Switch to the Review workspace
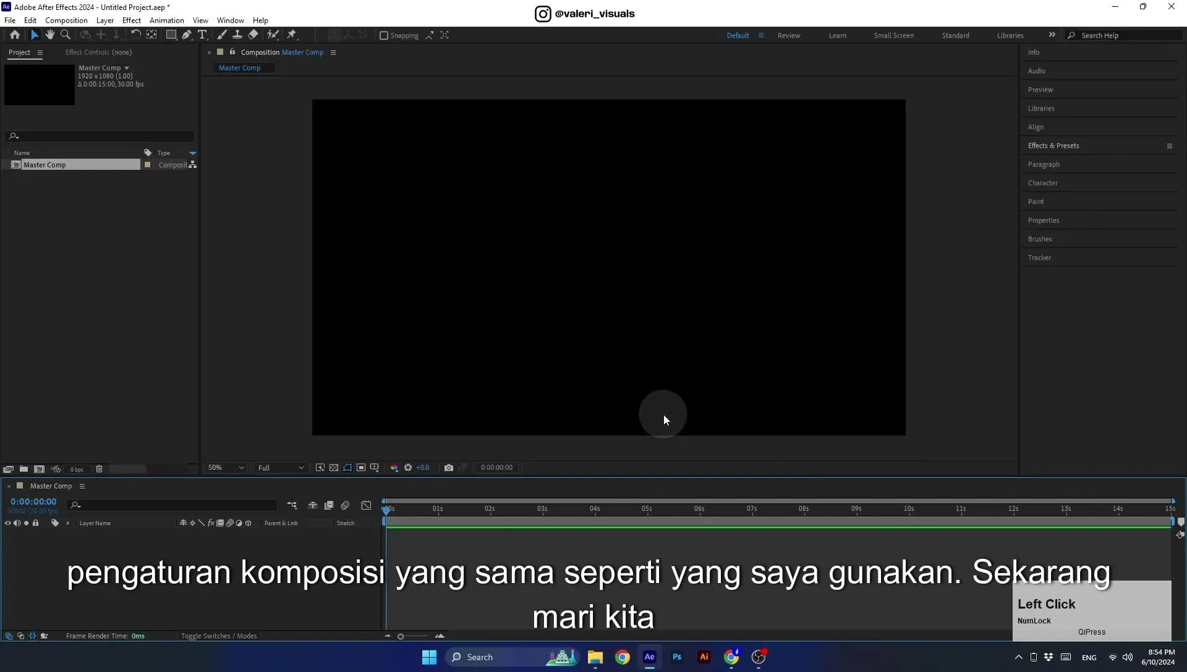Image resolution: width=1187 pixels, height=672 pixels. coord(789,36)
